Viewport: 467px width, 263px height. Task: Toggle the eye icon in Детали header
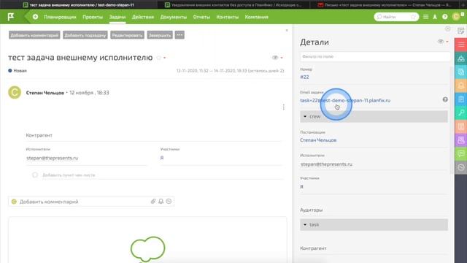(x=441, y=42)
